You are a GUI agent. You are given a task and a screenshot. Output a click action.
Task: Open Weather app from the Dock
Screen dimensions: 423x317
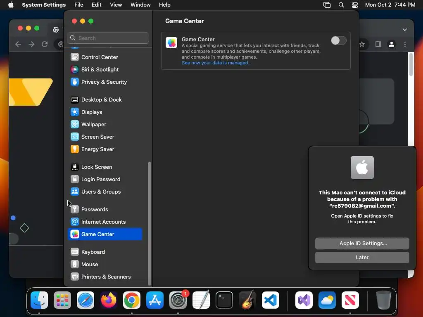[327, 300]
